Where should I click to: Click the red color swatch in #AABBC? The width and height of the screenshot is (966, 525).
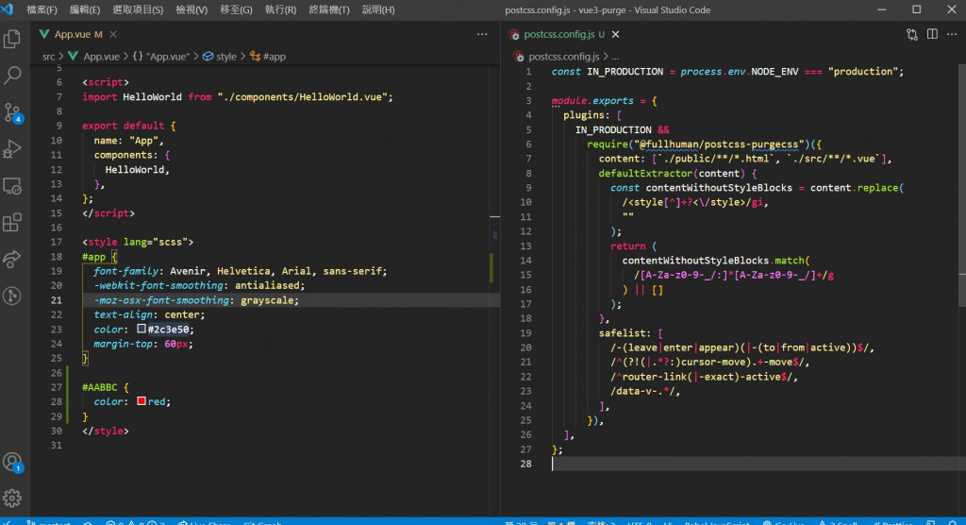pyautogui.click(x=142, y=402)
